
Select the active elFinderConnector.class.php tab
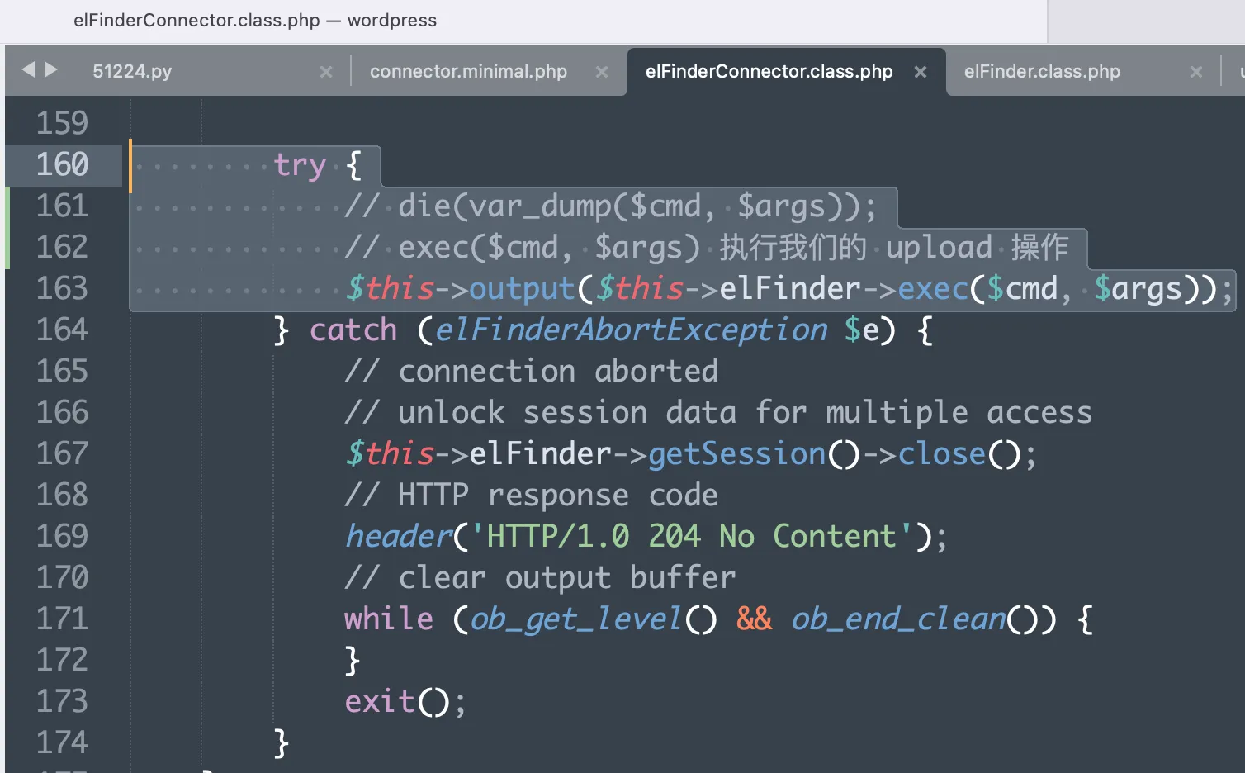coord(769,72)
